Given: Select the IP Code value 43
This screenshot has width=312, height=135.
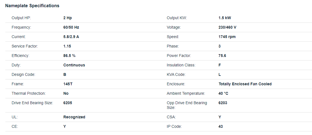Looking at the screenshot, I should (x=221, y=126).
